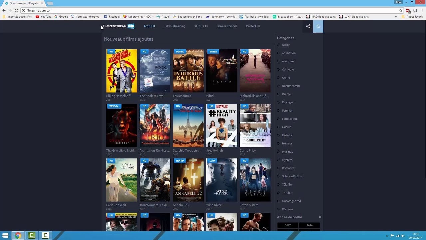
Task: Open the In Dubious Battle poster
Action: pos(188,71)
